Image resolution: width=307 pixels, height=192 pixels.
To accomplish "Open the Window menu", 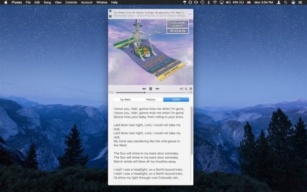I will (102, 3).
